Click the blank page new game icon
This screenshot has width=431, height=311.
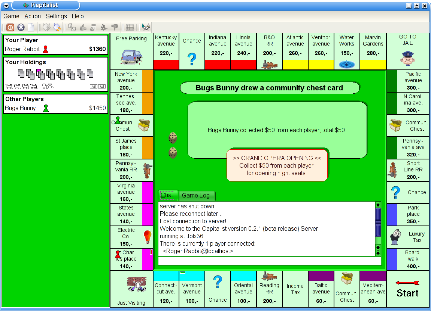[x=31, y=27]
